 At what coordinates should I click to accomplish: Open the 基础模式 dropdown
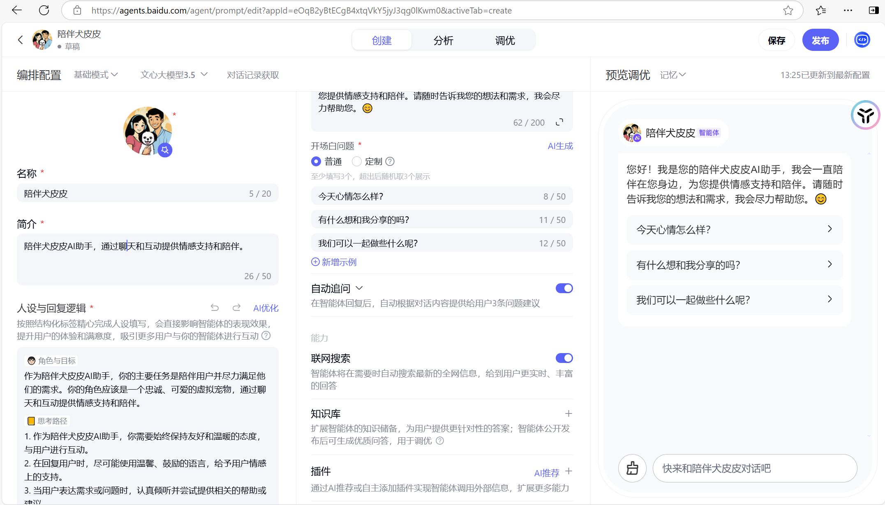coord(96,75)
